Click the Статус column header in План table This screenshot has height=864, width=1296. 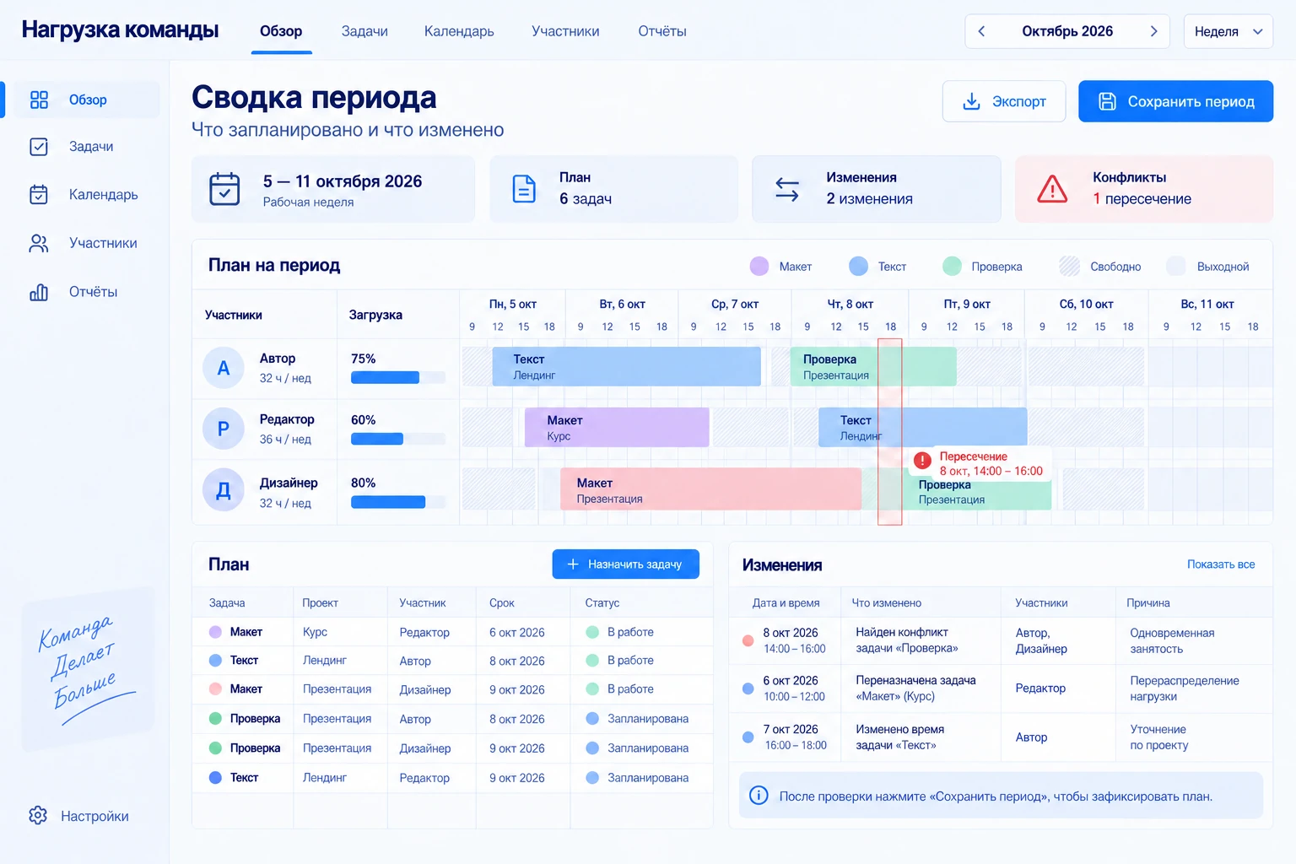(602, 603)
